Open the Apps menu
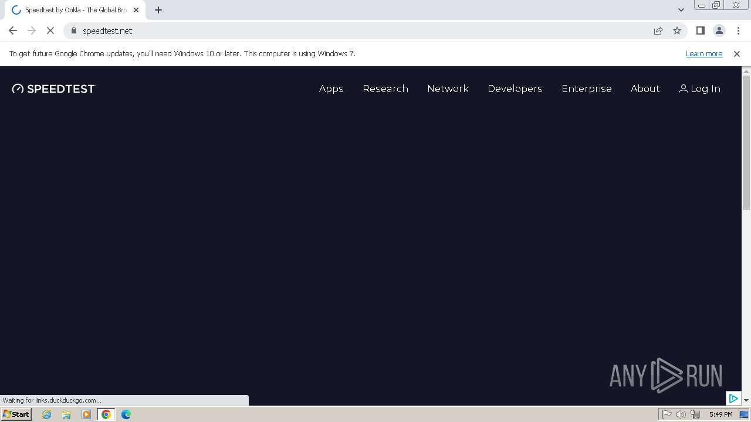751x422 pixels. pos(331,89)
